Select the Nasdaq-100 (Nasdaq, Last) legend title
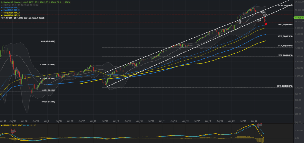This screenshot has width=304, height=143. [14, 2]
